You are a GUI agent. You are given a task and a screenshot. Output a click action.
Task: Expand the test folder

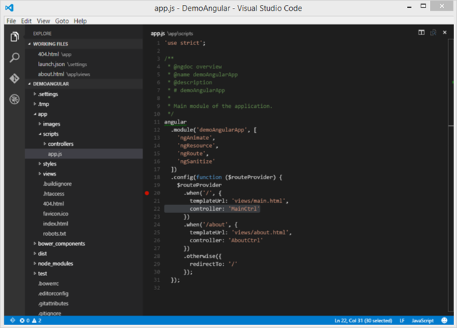(35, 274)
